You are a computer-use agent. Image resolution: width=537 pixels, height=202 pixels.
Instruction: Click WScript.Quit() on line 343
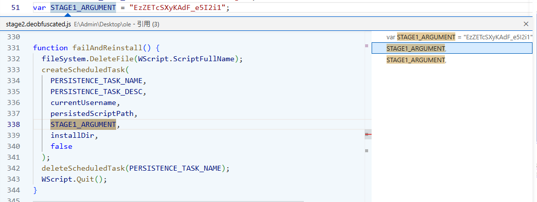pyautogui.click(x=72, y=179)
